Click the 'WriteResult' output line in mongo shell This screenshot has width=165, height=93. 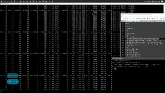click(130, 67)
